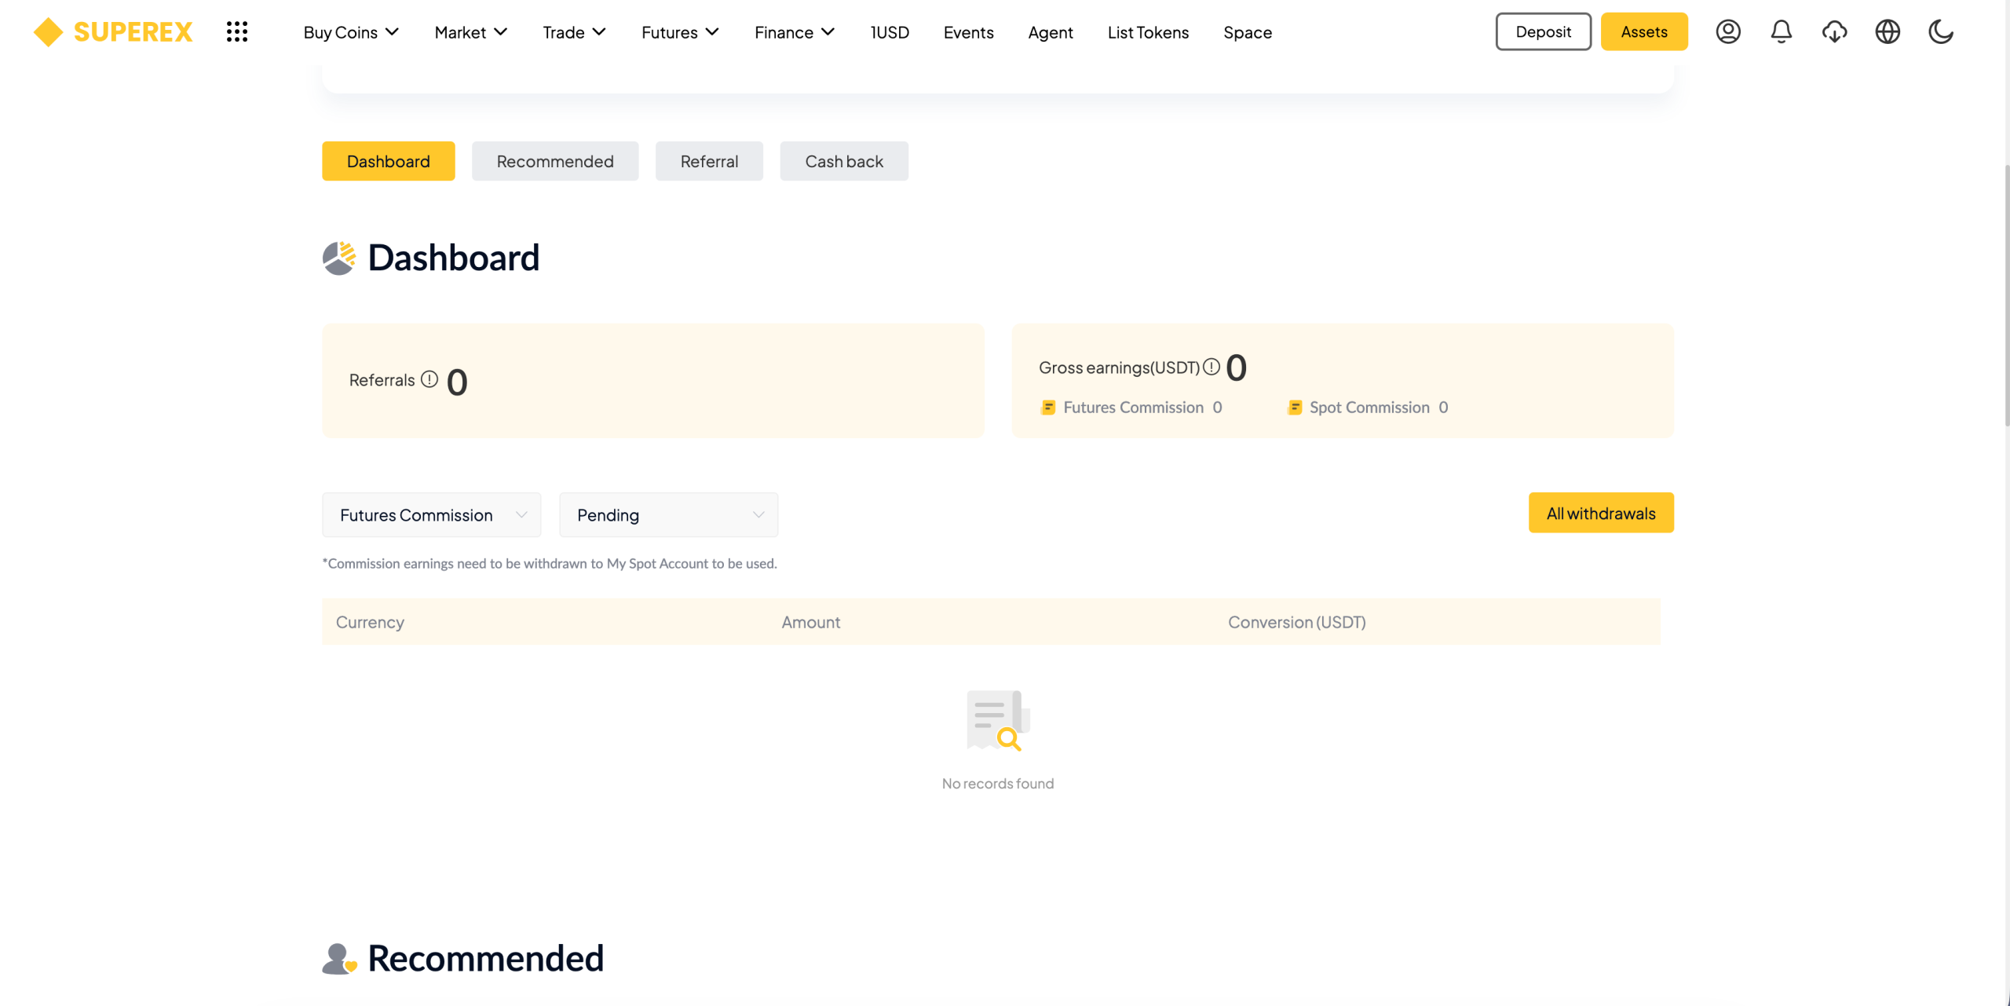Click the Deposit button
The image size is (2010, 1006).
[x=1543, y=31]
